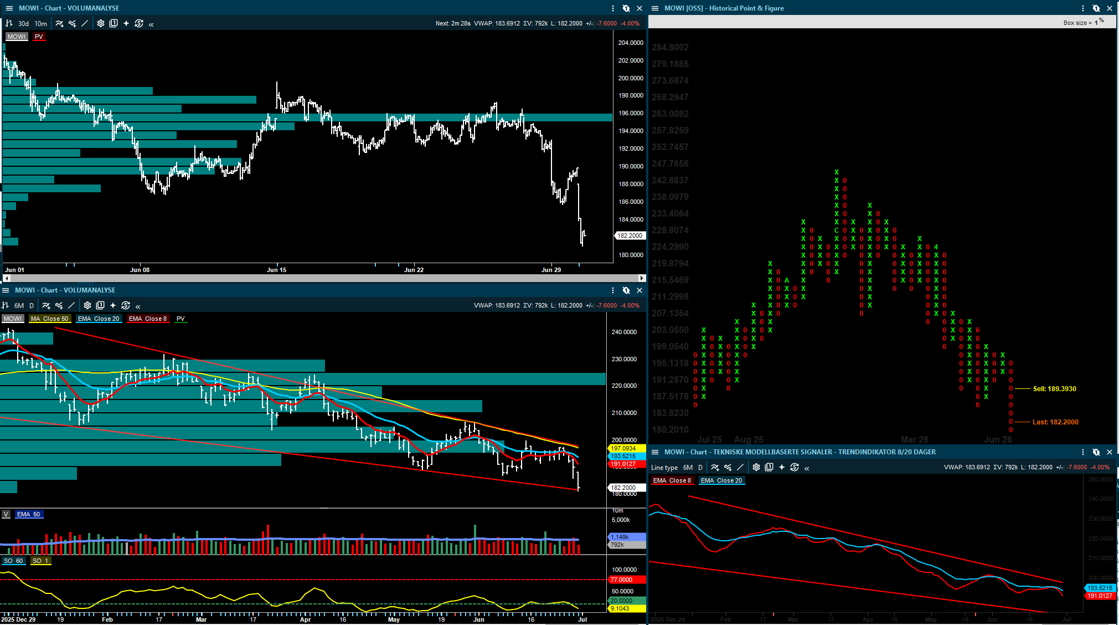Click 'Sell: 189.3930' label in Point & Figure
Viewport: 1119px width, 625px height.
point(1055,389)
